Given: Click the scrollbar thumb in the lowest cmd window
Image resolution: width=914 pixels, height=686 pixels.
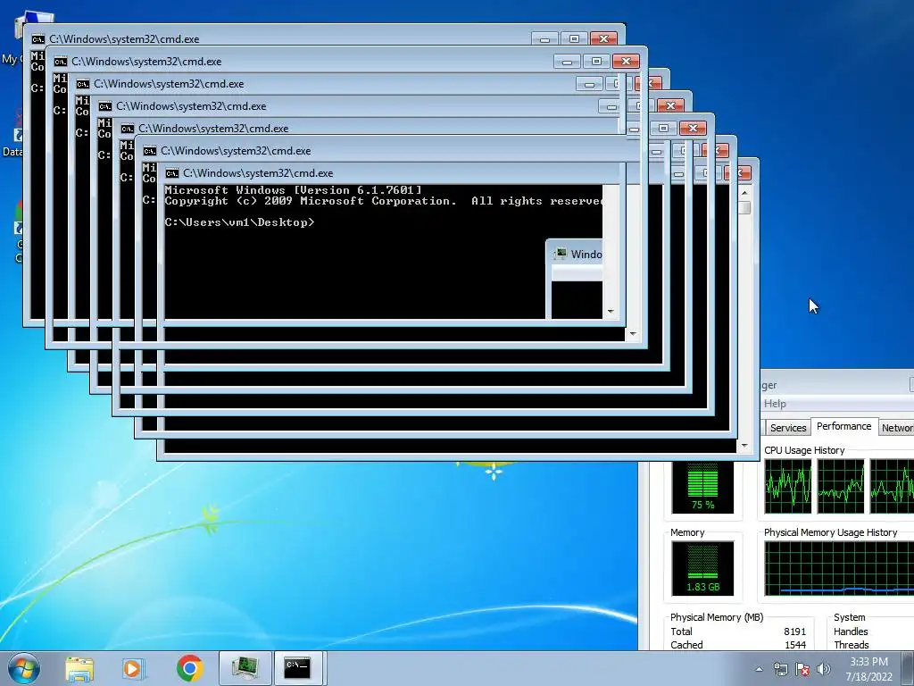Looking at the screenshot, I should 744,207.
